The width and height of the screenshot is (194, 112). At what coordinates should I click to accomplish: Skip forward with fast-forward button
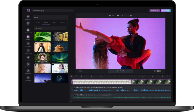pyautogui.click(x=123, y=71)
